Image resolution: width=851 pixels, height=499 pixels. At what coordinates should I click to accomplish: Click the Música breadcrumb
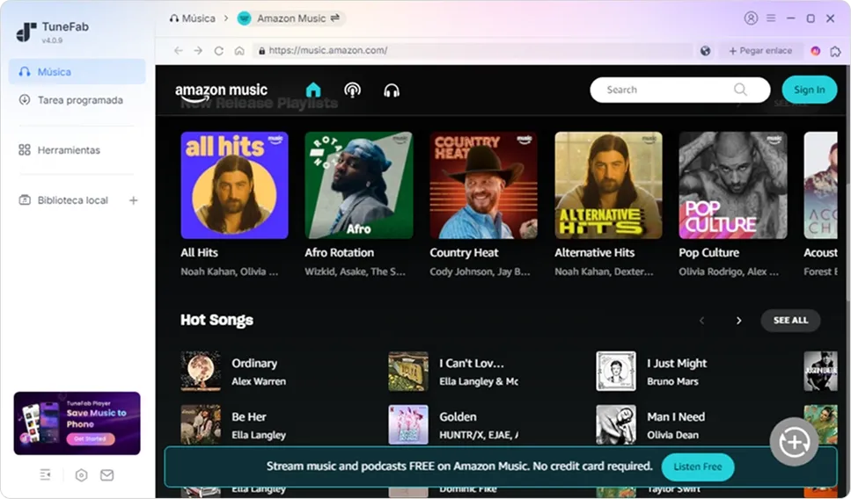pos(193,18)
